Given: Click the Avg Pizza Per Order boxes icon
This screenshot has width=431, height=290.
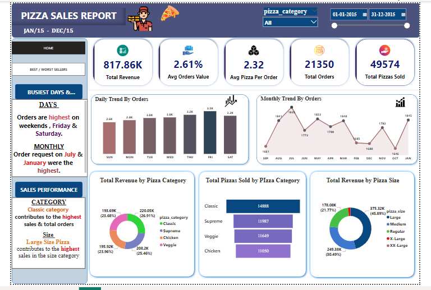Looking at the screenshot, I should pyautogui.click(x=254, y=50).
